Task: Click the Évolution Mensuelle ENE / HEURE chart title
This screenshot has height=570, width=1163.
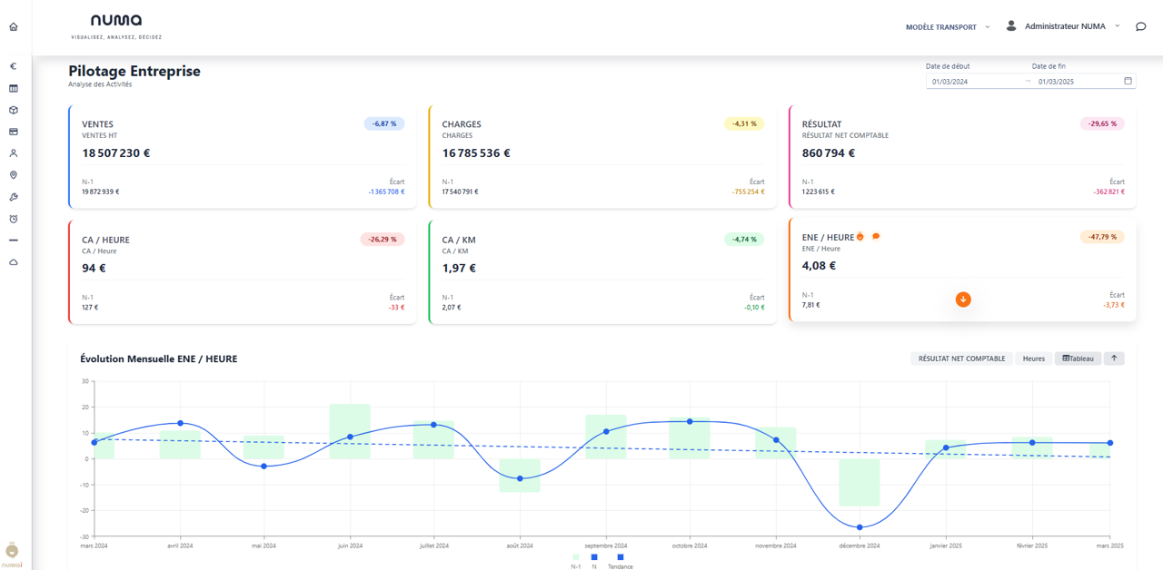Action: click(x=159, y=359)
